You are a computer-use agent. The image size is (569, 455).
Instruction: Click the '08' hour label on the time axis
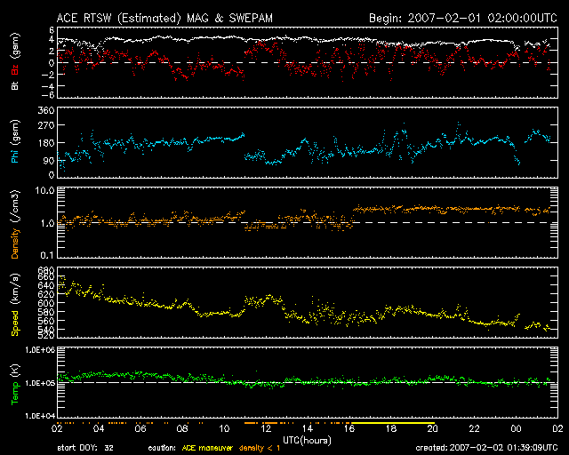click(x=182, y=428)
